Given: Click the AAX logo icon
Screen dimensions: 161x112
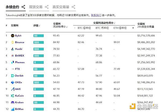Looking at the screenshot, I should pos(13,89).
